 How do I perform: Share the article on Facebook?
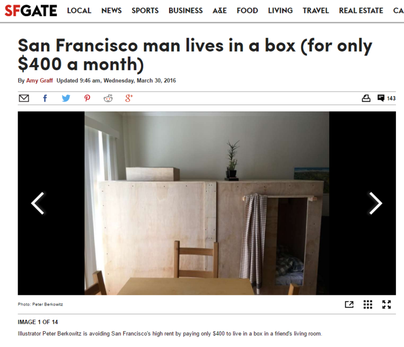point(45,98)
